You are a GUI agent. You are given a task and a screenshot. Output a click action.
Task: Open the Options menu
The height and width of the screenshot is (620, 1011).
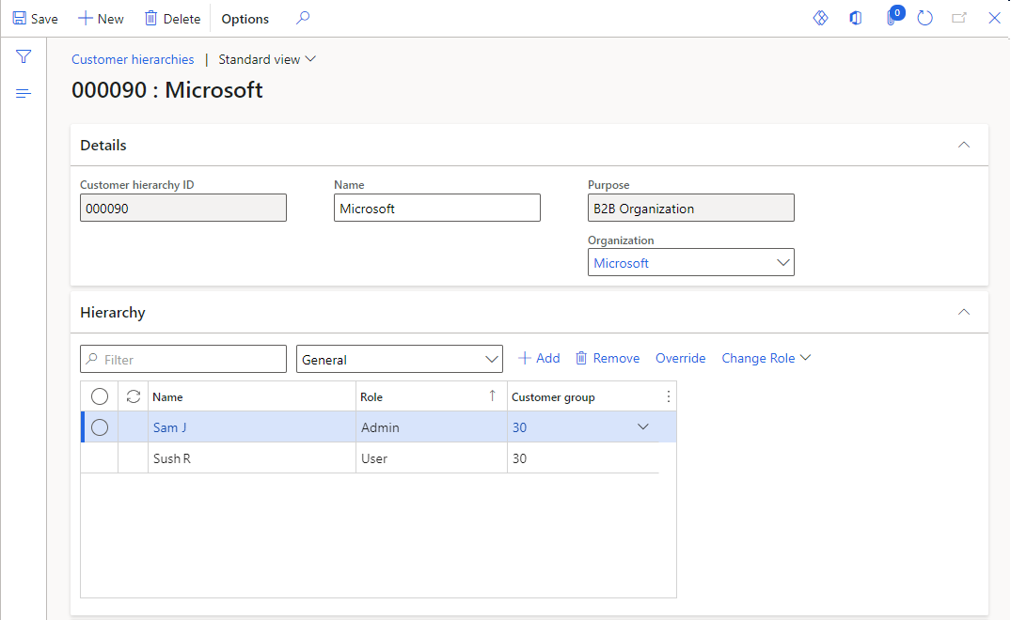[245, 19]
